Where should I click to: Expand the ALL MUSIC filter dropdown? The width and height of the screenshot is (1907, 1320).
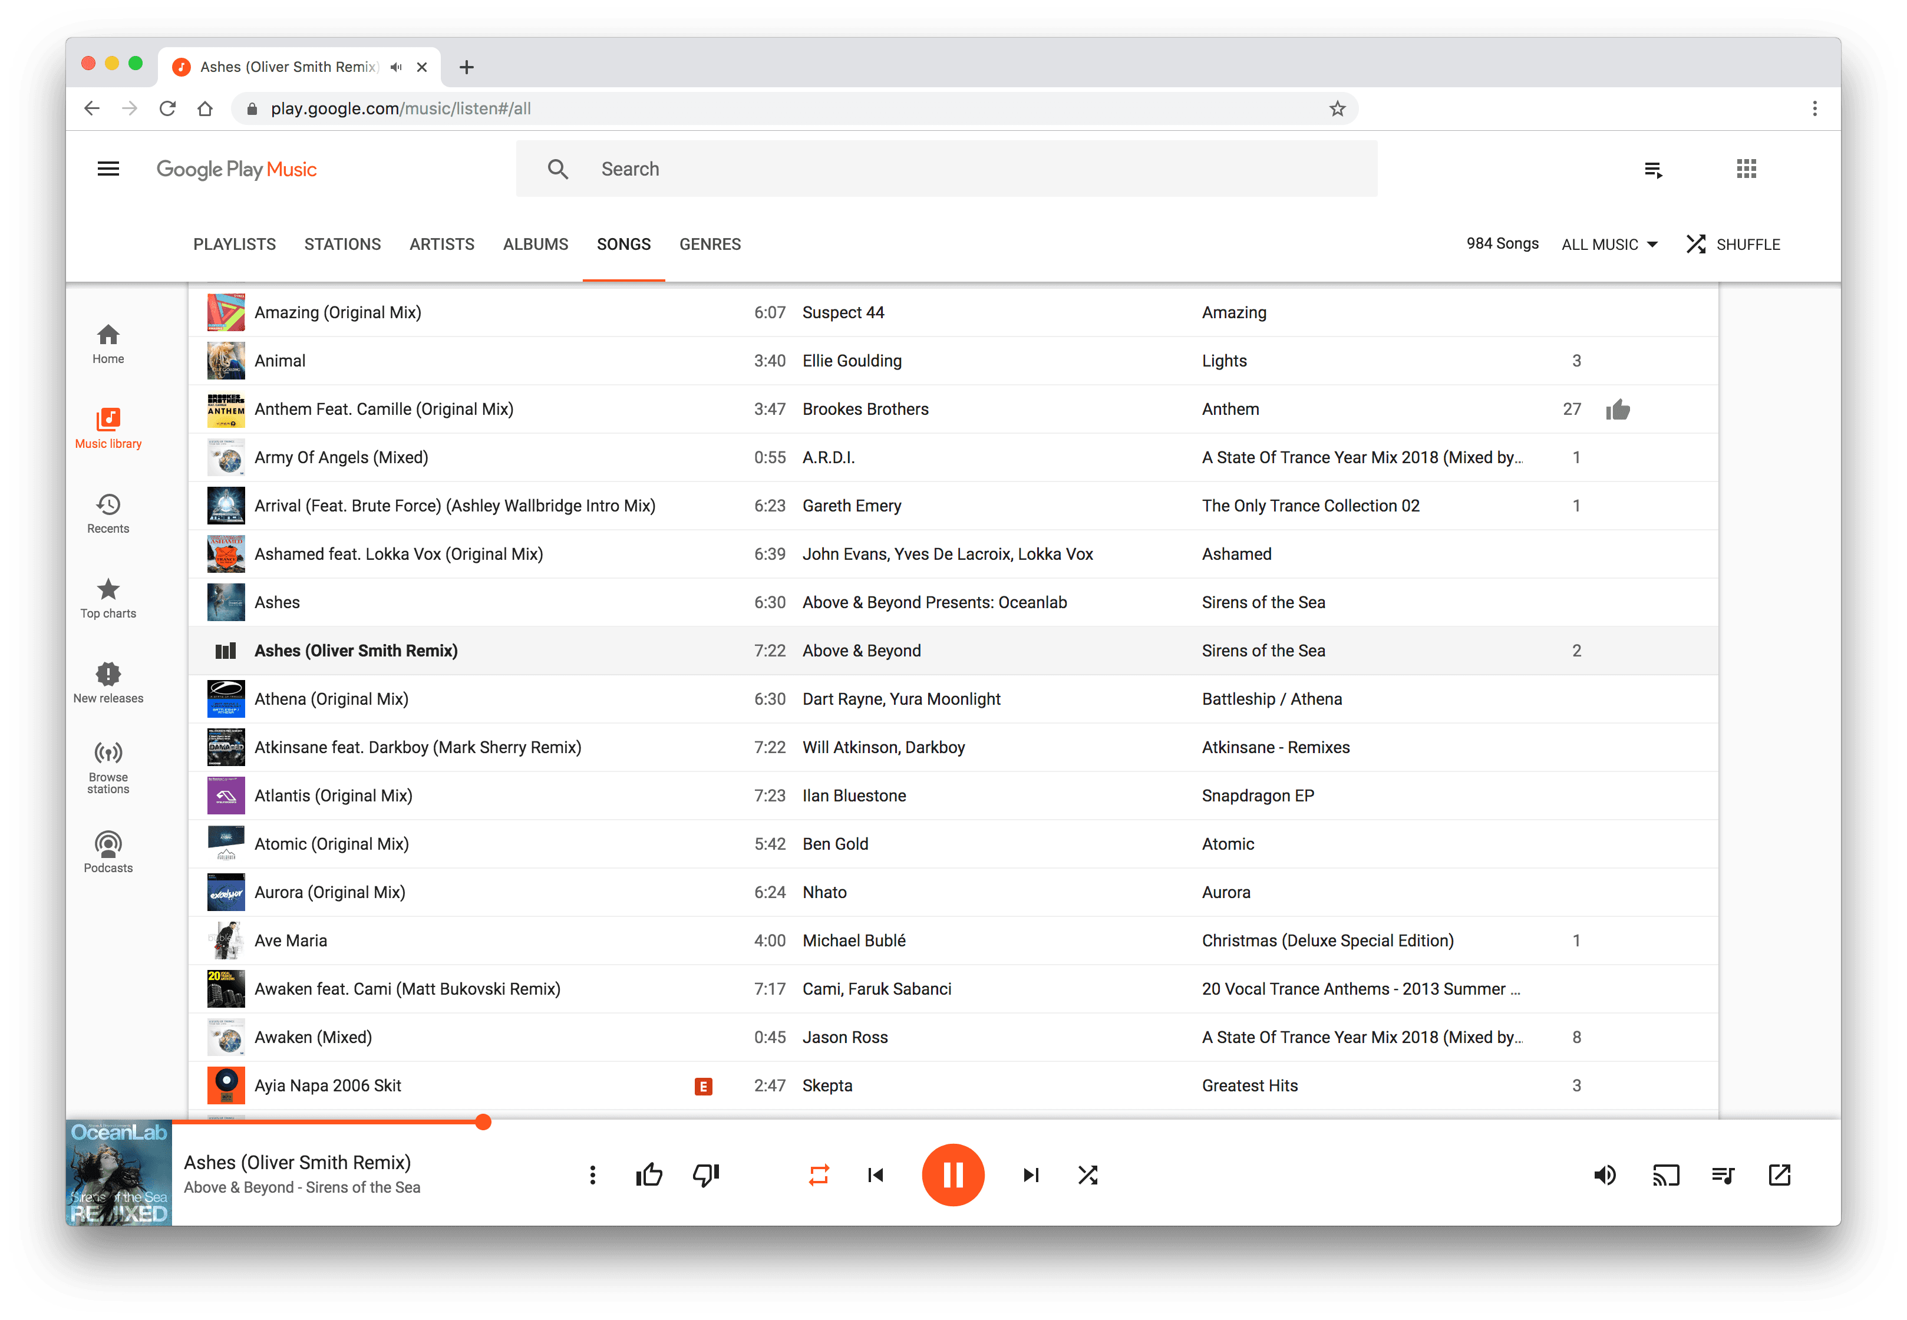(1609, 244)
